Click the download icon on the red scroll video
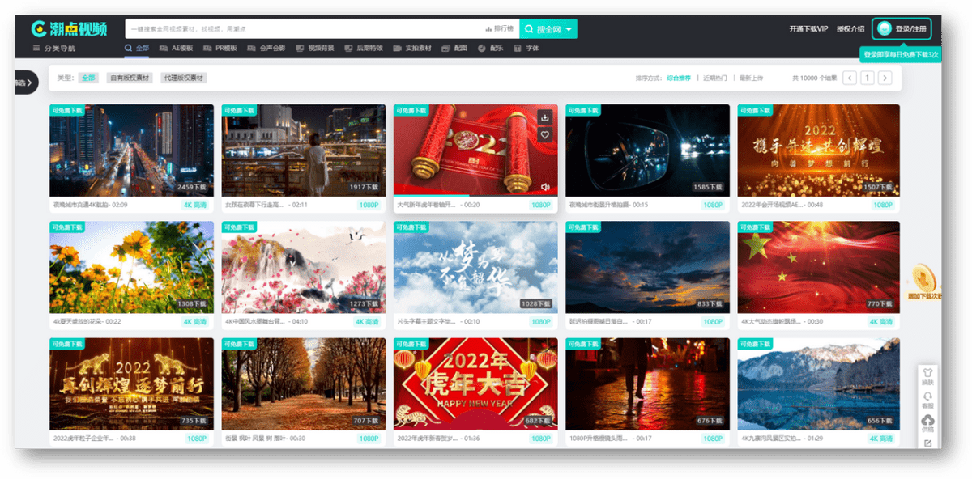972x479 pixels. (545, 117)
